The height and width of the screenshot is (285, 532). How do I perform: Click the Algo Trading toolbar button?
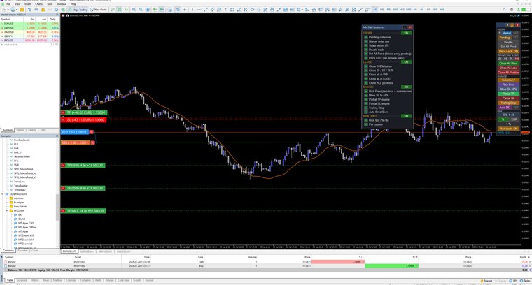(78, 10)
